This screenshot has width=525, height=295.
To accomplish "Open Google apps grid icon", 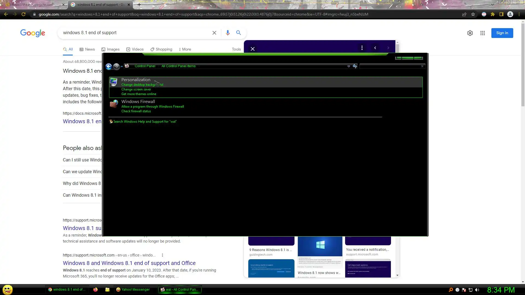I will point(482,33).
